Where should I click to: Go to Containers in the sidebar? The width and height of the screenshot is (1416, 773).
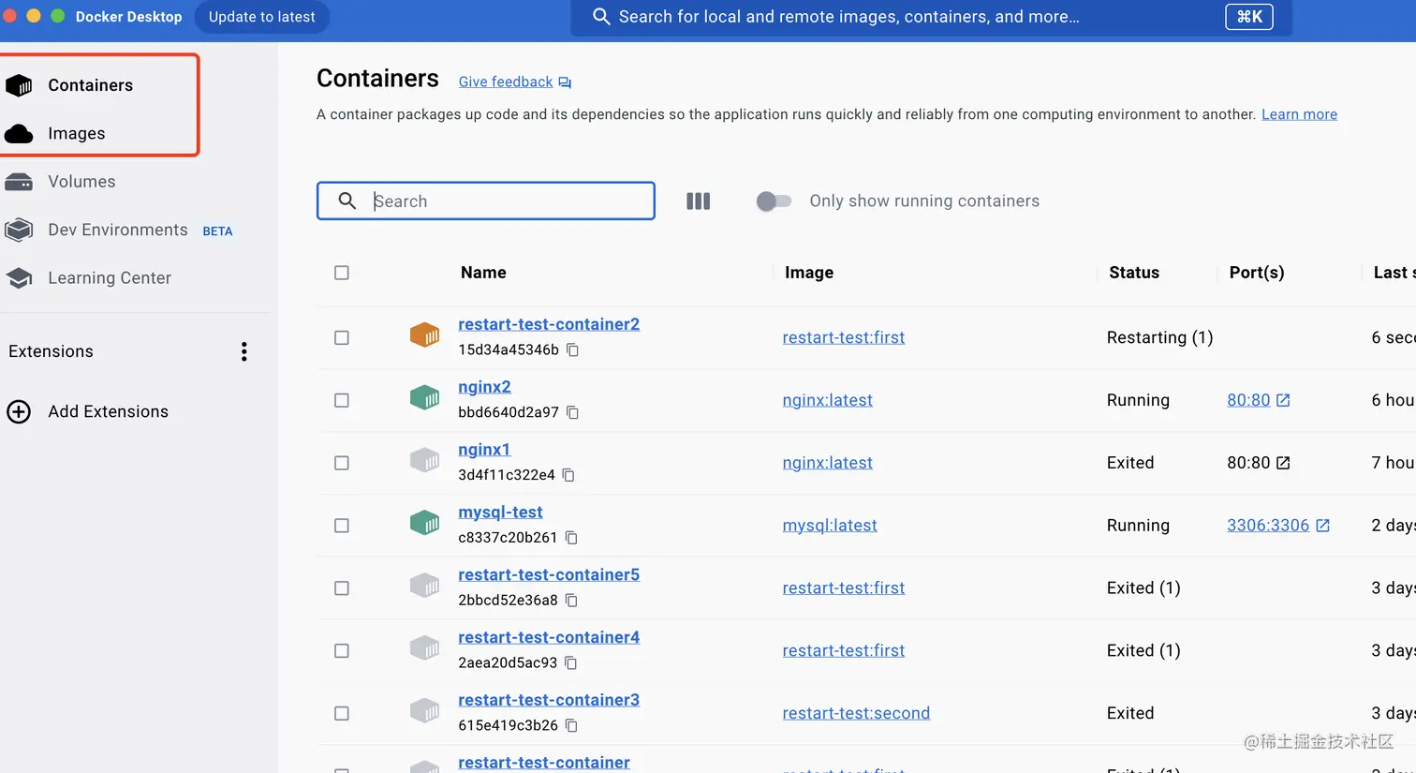pyautogui.click(x=91, y=85)
